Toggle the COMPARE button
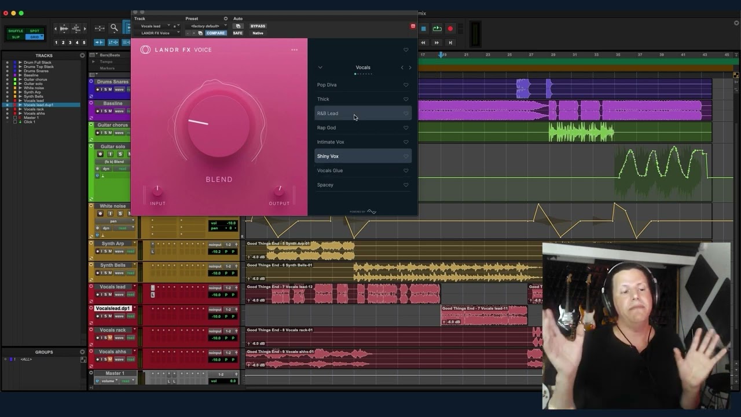Viewport: 741px width, 417px height. pyautogui.click(x=215, y=33)
